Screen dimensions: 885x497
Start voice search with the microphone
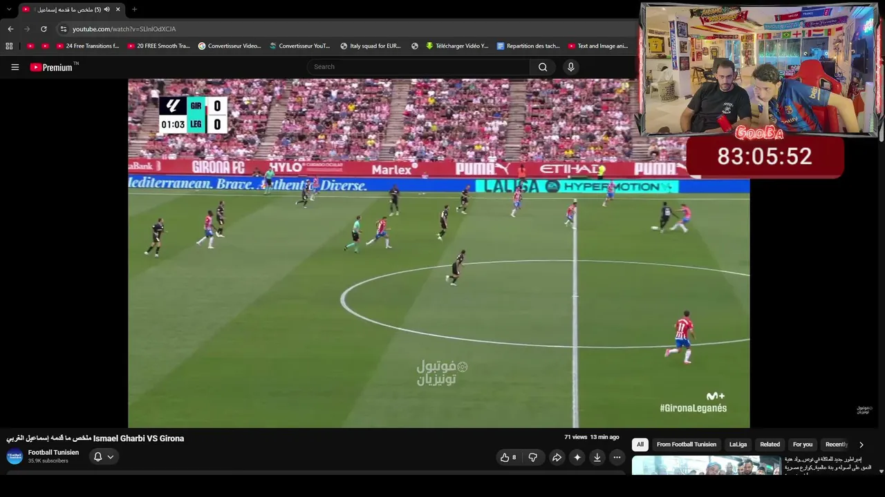570,67
